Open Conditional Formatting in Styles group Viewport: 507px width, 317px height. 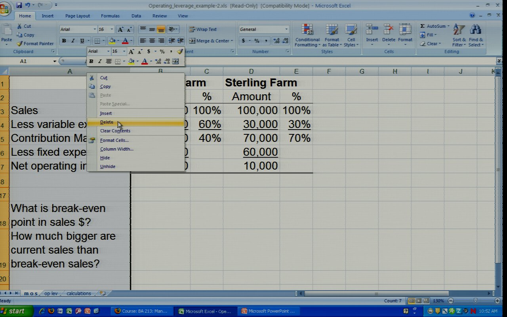(x=307, y=36)
